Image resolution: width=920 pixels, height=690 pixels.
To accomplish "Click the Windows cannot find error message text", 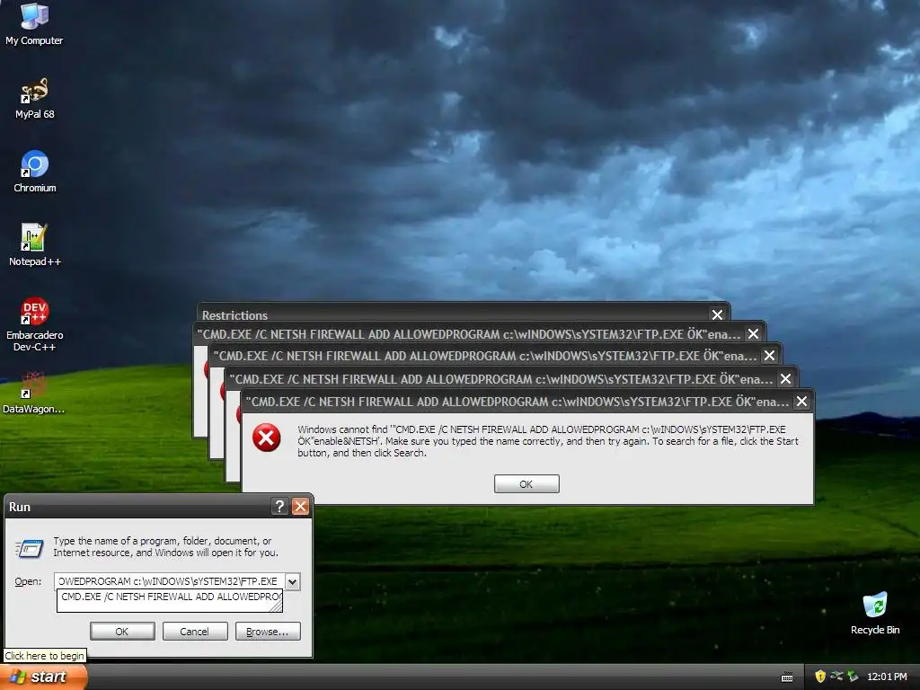I will click(547, 441).
